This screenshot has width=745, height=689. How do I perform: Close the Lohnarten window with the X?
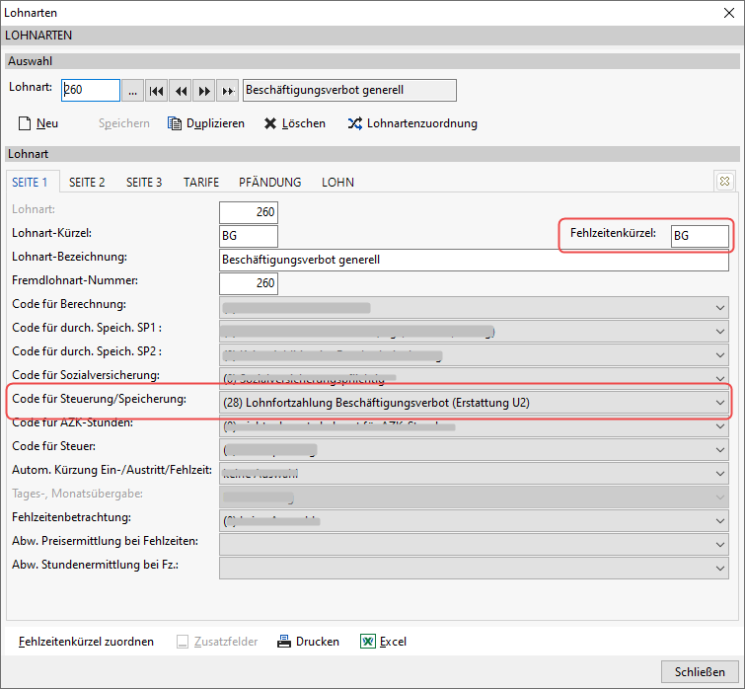[x=729, y=13]
